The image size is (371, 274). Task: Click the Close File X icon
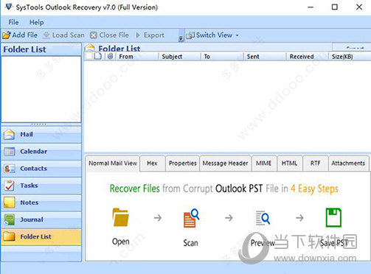tap(94, 35)
